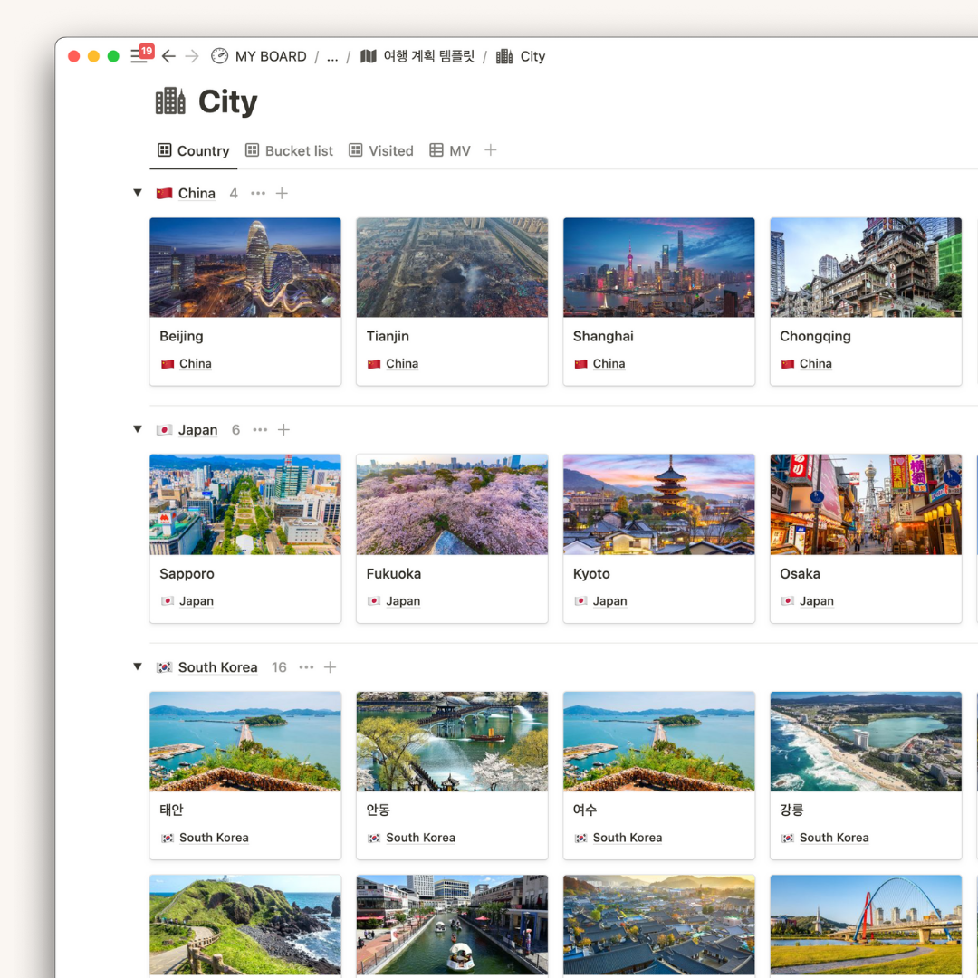978x978 pixels.
Task: Add a new city to South Korea group
Action: 330,667
